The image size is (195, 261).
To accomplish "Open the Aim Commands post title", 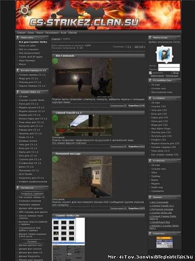I will 65,56.
